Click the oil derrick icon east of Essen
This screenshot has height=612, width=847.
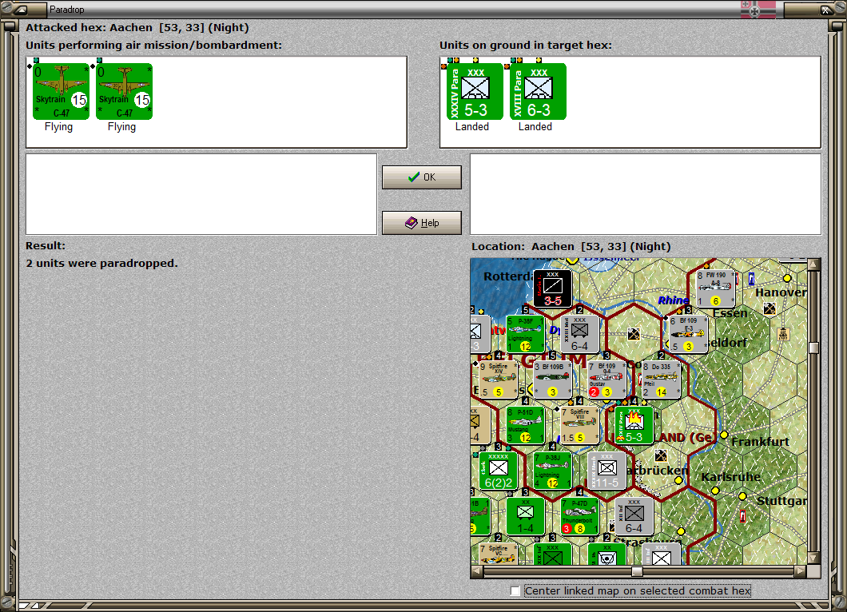click(x=783, y=334)
